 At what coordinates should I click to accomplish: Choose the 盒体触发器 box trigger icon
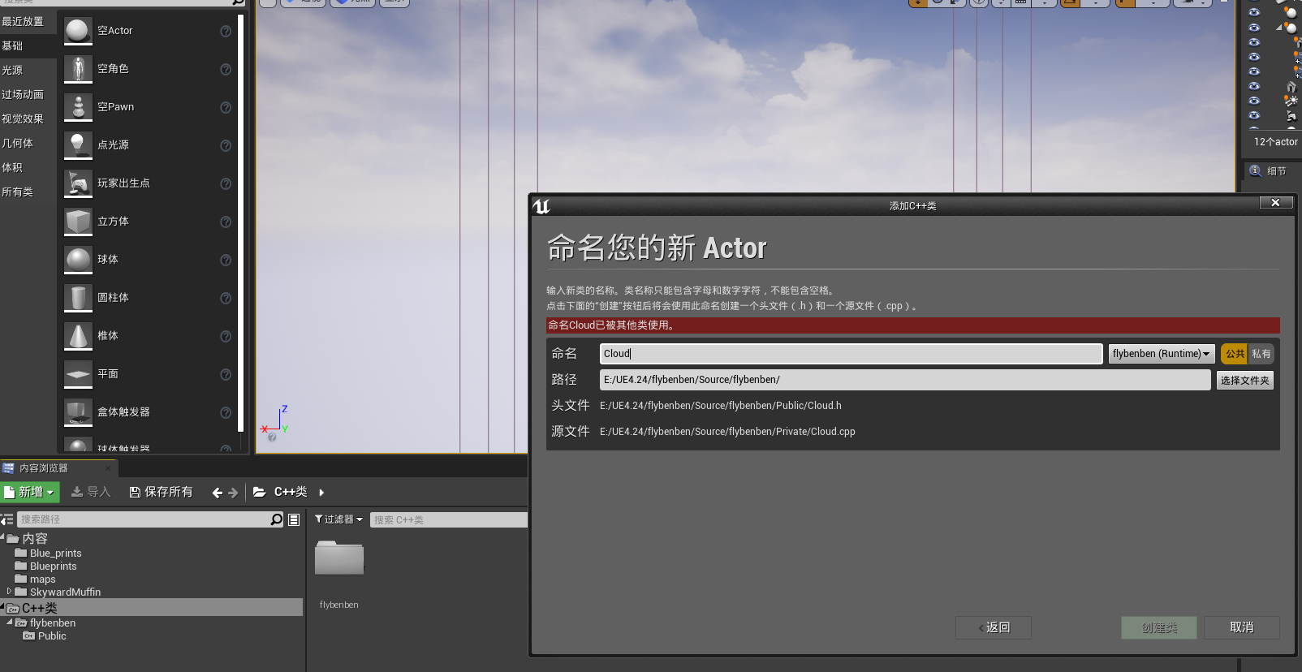(78, 412)
